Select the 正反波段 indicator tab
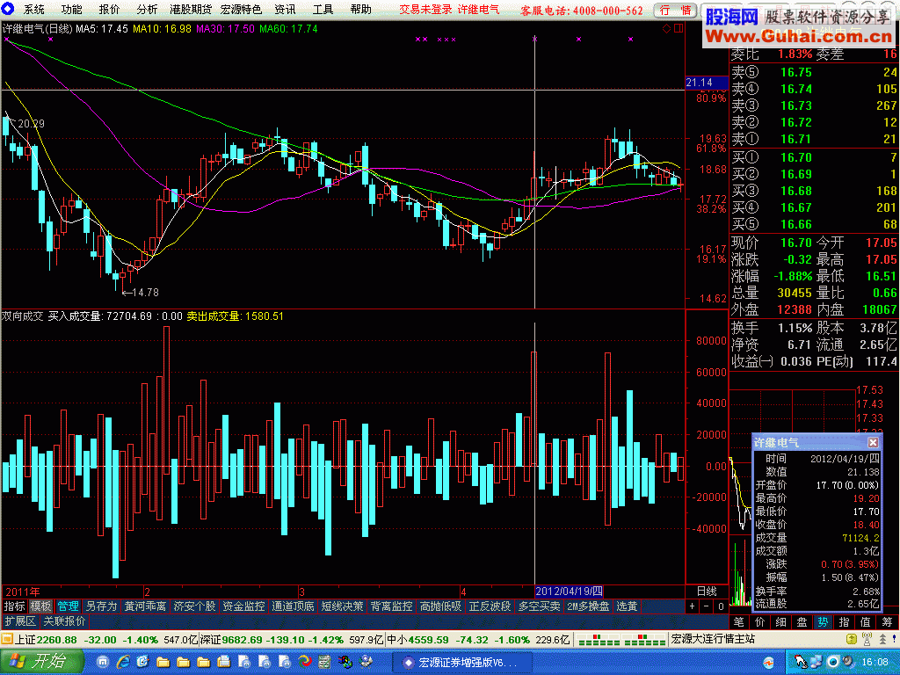This screenshot has width=900, height=675. click(x=490, y=606)
